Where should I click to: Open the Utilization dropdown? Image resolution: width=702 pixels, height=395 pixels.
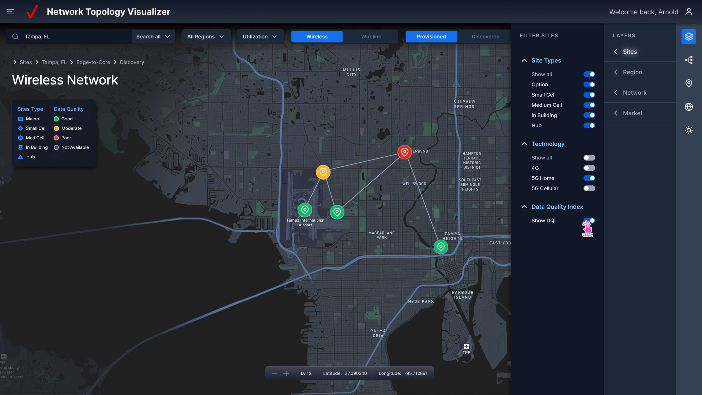click(x=260, y=37)
